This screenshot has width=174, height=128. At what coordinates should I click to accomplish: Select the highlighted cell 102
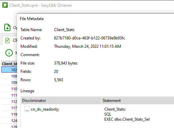pyautogui.click(x=9, y=70)
